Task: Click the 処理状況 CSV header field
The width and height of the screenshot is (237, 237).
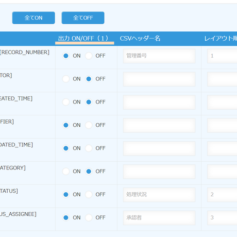Action: (x=159, y=195)
